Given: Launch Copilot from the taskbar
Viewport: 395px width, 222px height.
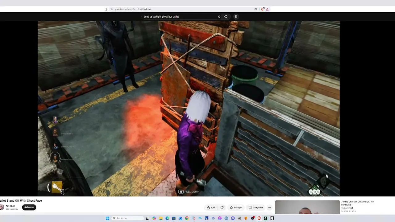Looking at the screenshot, I should coord(154,218).
